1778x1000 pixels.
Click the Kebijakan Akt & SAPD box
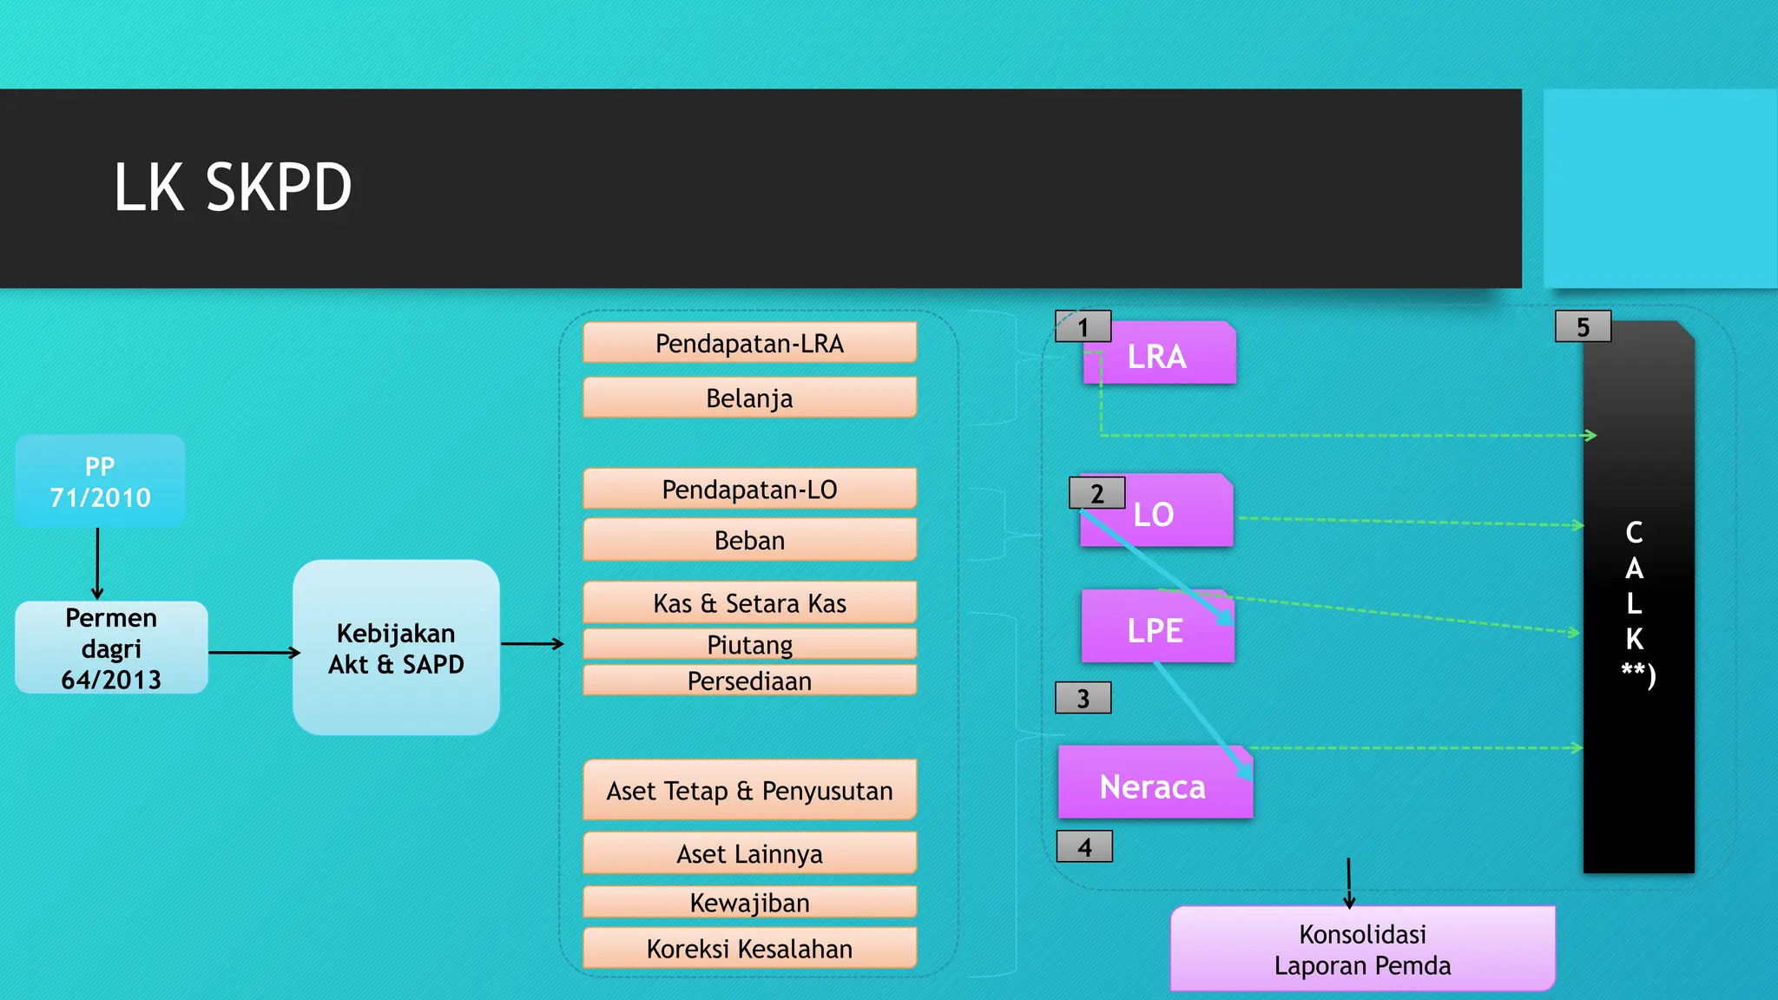[x=396, y=648]
